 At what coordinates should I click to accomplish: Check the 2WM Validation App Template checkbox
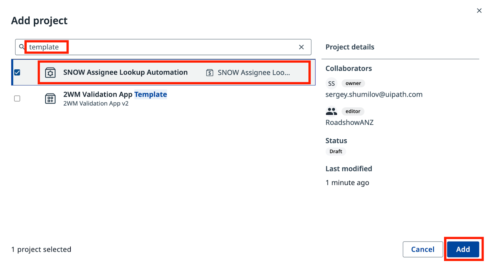click(17, 98)
